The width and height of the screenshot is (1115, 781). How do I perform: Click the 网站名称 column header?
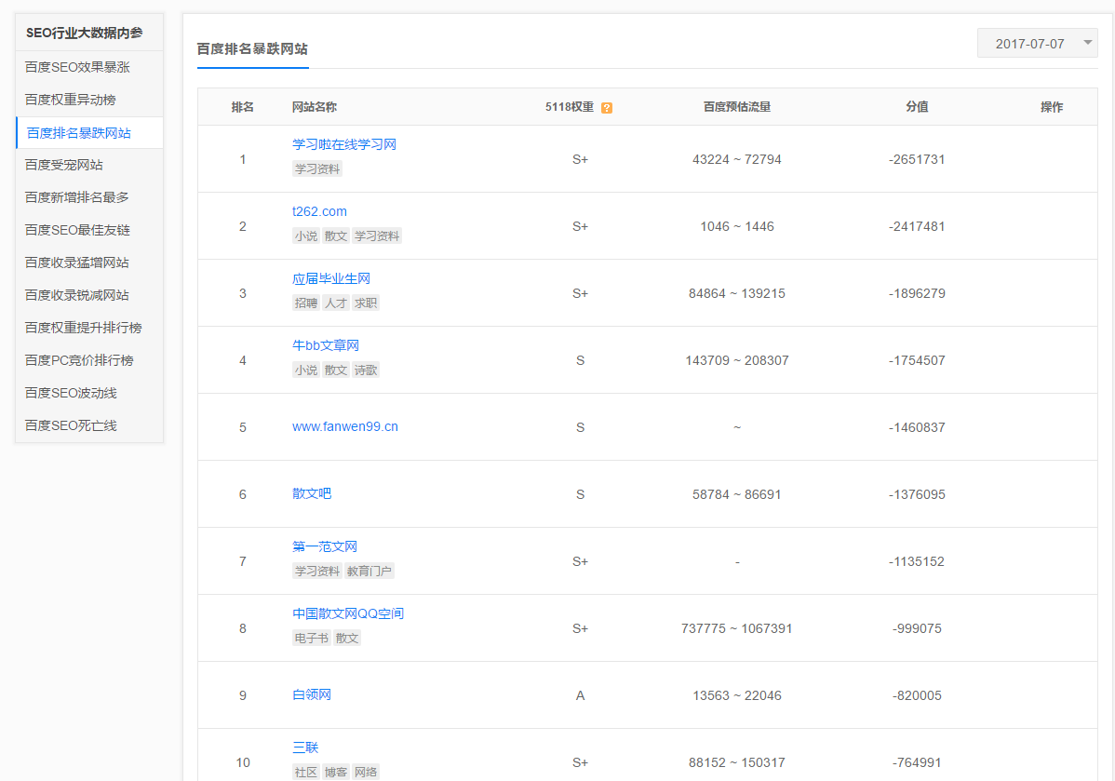click(315, 107)
